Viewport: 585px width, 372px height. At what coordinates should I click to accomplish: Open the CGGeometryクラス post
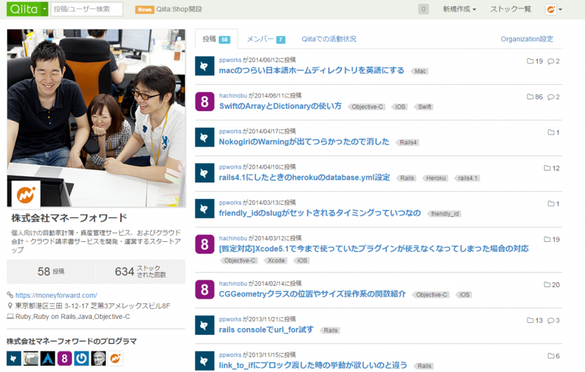coord(312,294)
